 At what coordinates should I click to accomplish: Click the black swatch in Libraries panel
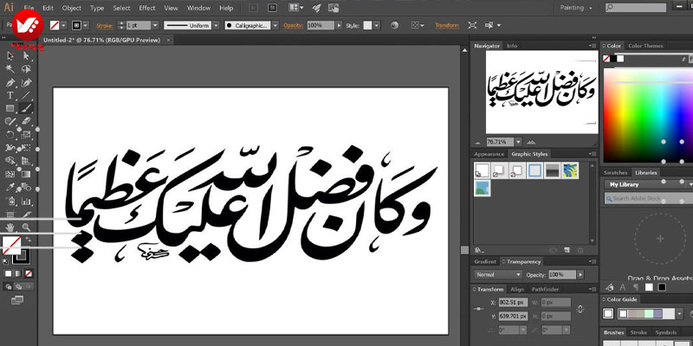coord(662,287)
